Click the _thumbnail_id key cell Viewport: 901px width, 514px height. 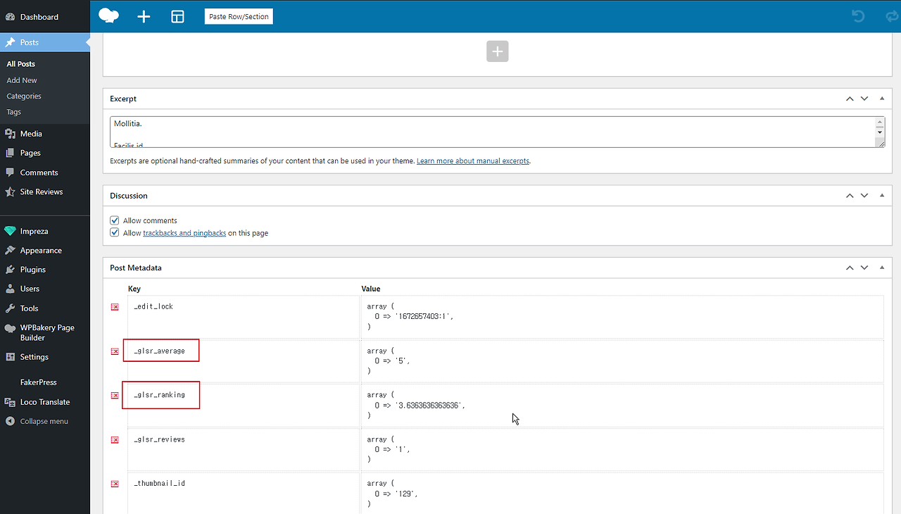[244, 493]
